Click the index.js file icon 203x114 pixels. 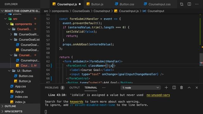(12, 102)
